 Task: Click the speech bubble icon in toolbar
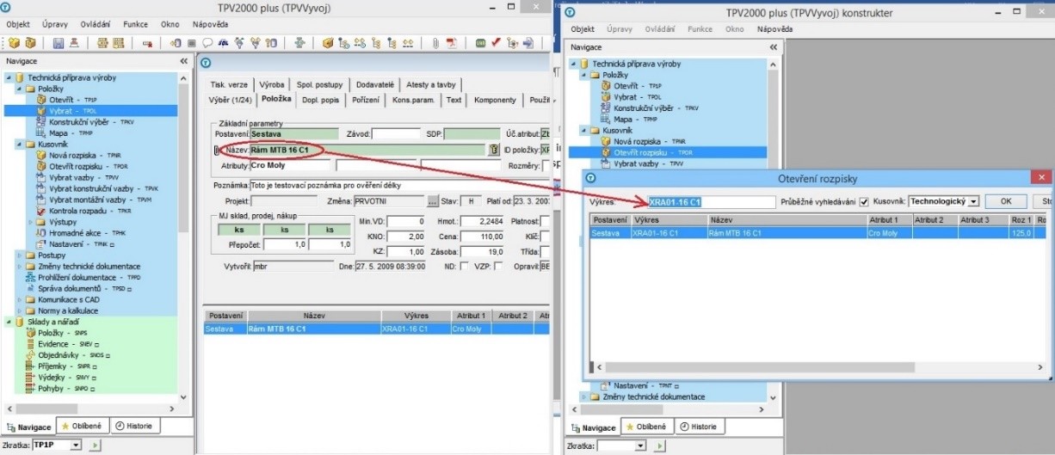(x=207, y=43)
